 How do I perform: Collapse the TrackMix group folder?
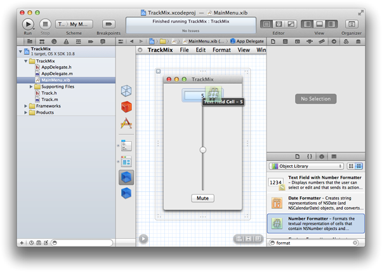[26, 61]
